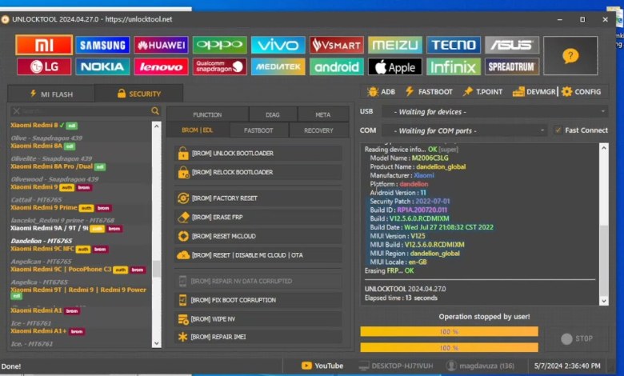
Task: Select the Xiaomi MI brand logo
Action: point(44,45)
